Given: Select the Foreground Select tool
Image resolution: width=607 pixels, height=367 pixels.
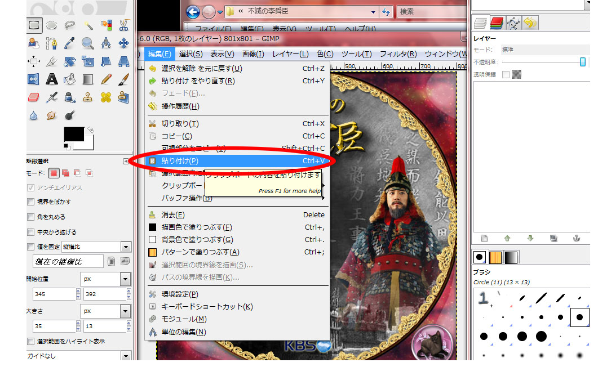Looking at the screenshot, I should tap(34, 43).
